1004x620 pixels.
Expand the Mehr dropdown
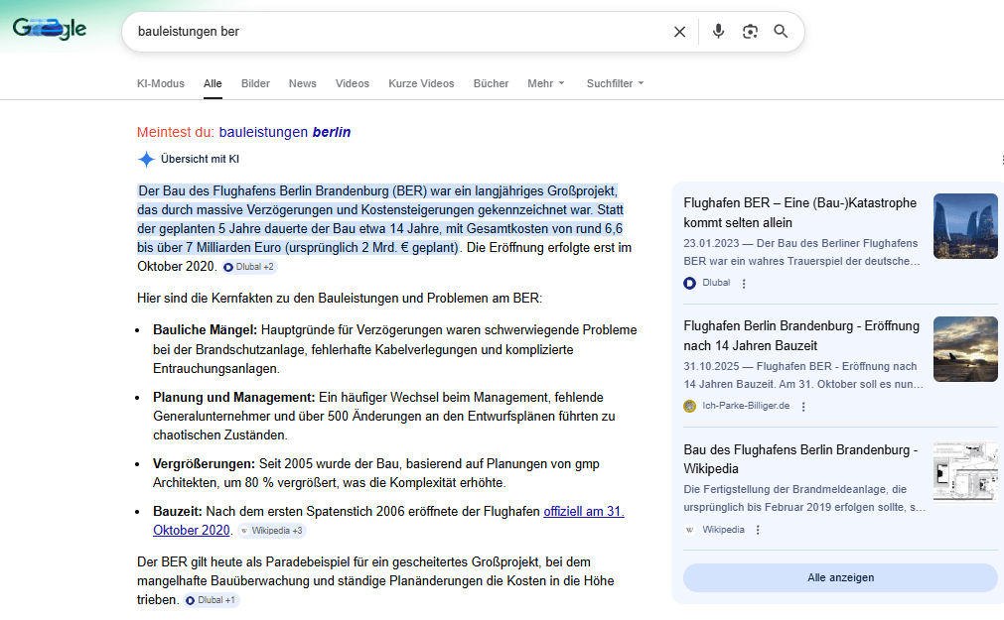point(545,83)
